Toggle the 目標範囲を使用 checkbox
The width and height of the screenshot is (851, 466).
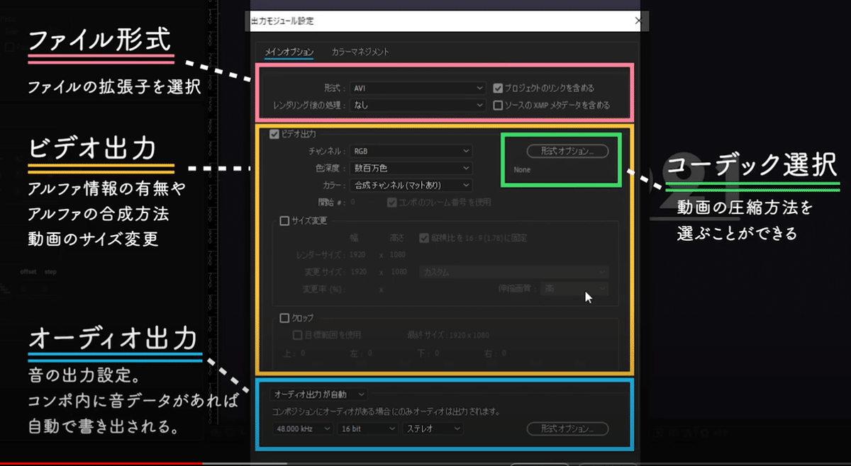(299, 335)
